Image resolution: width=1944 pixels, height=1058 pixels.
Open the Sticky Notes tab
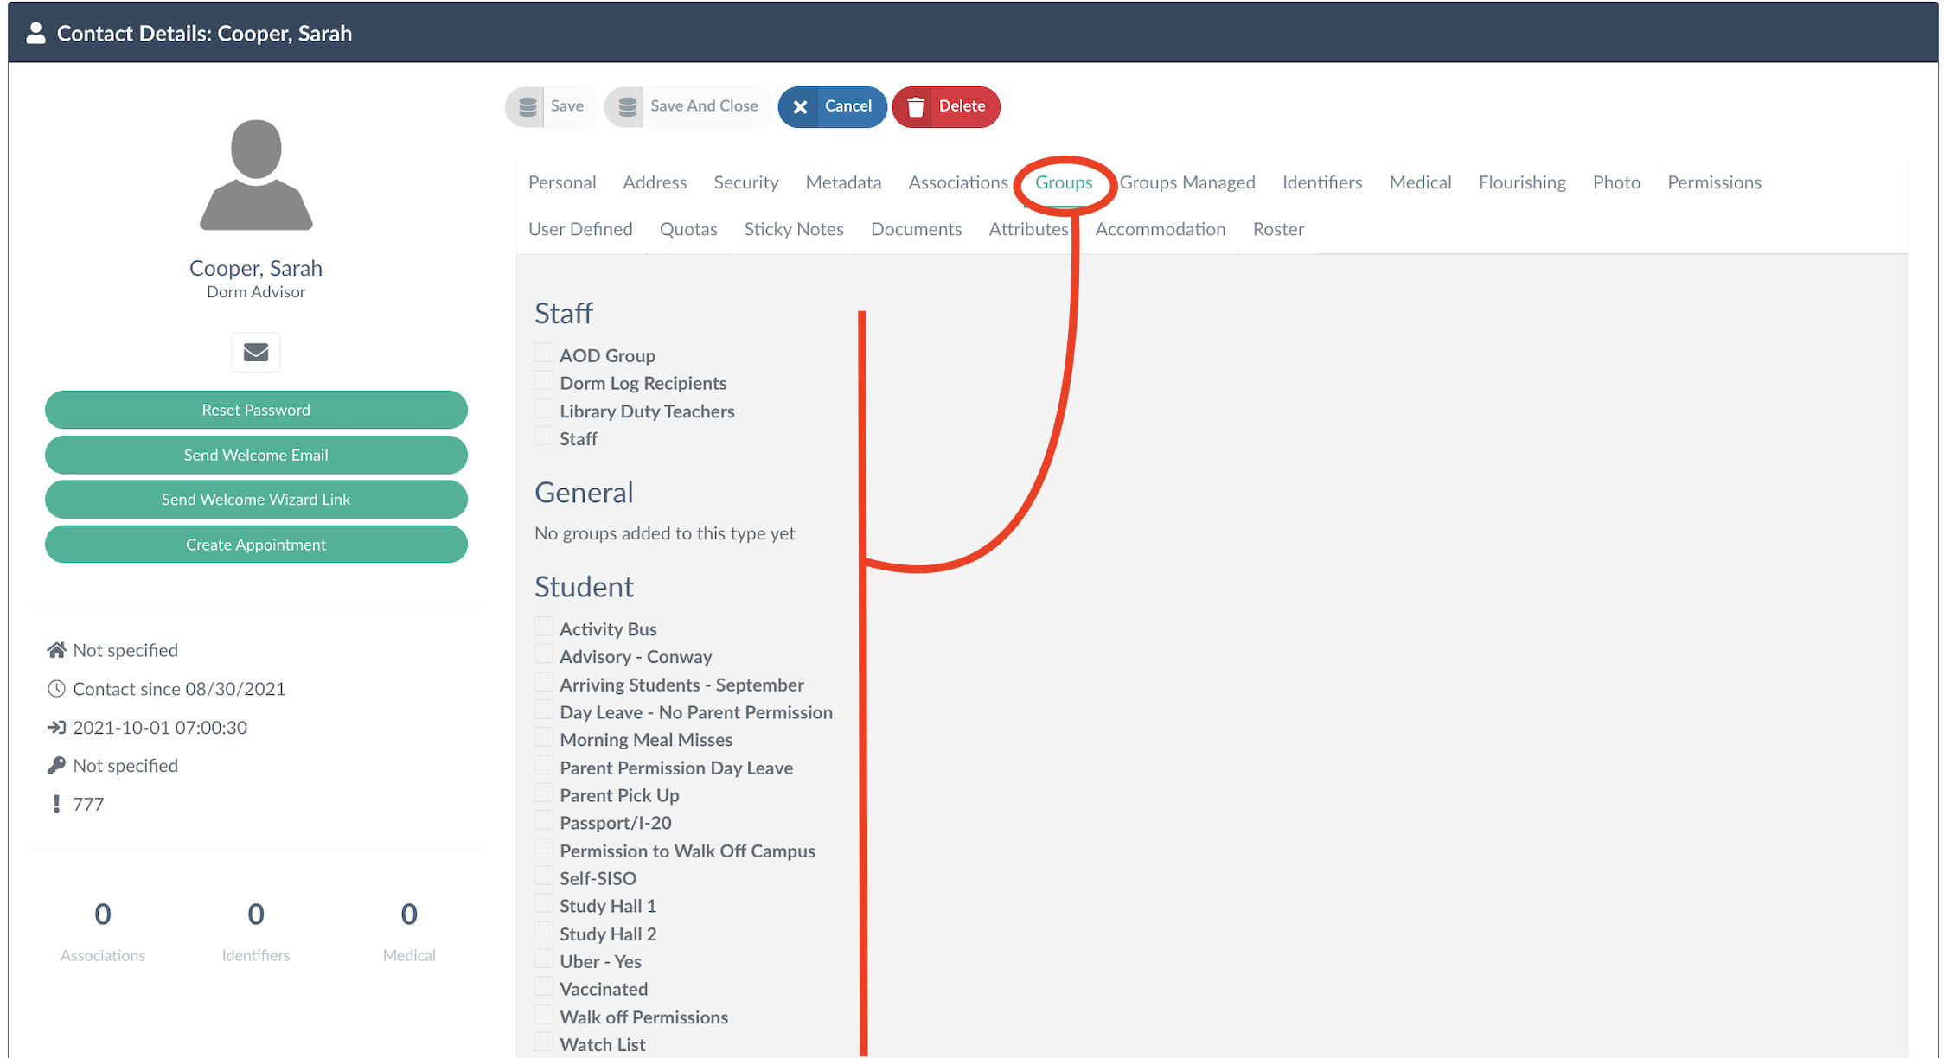point(793,229)
